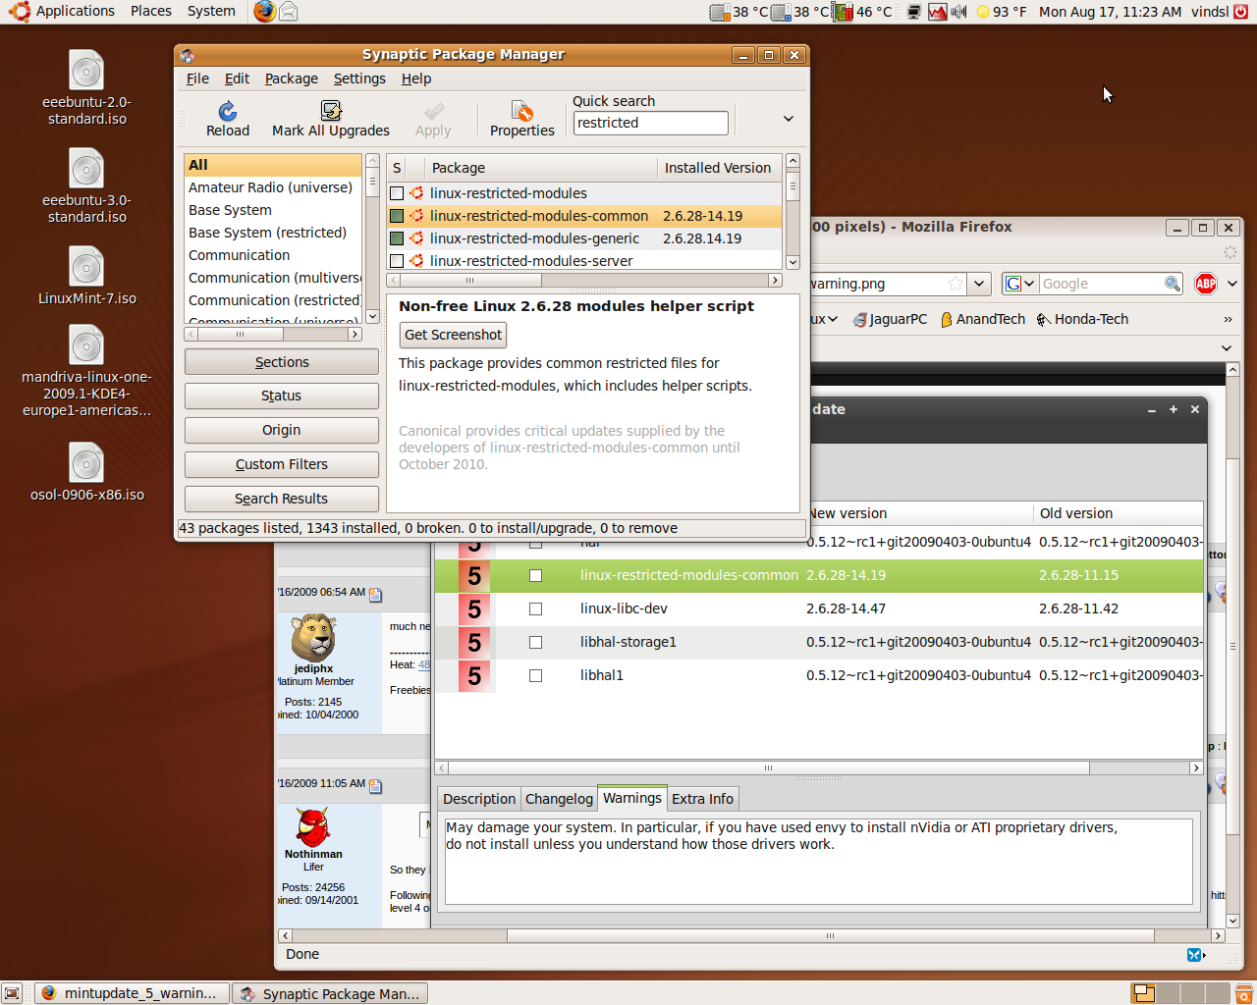Toggle status box for linux-restricted-modules-server
The height and width of the screenshot is (1005, 1257).
(397, 261)
